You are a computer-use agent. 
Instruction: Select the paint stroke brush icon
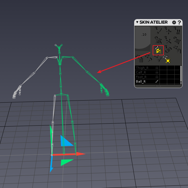point(158,30)
